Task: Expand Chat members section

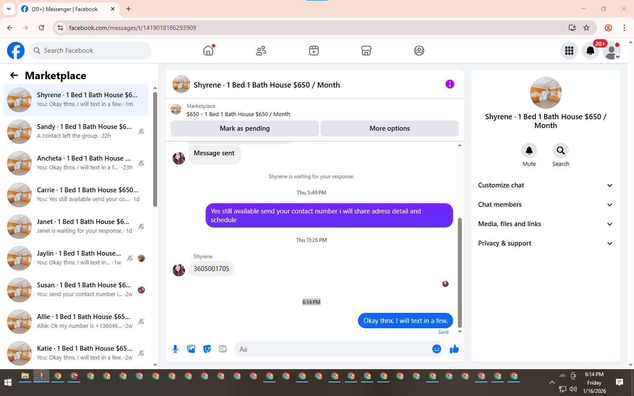Action: tap(546, 205)
